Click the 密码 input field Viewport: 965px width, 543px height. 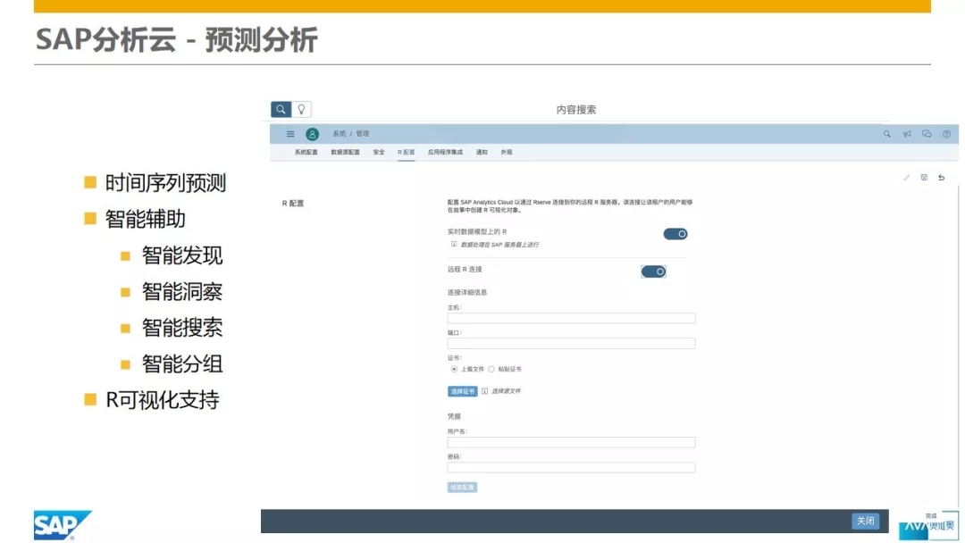click(x=571, y=468)
